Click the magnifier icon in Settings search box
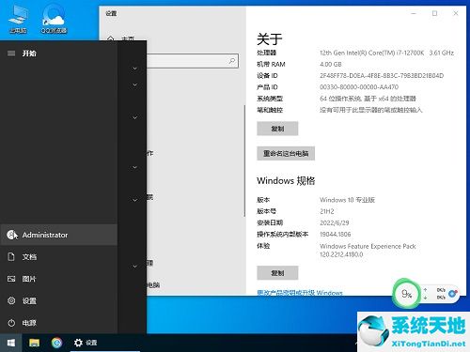Screen dimensions: 470x352 [x=232, y=61]
